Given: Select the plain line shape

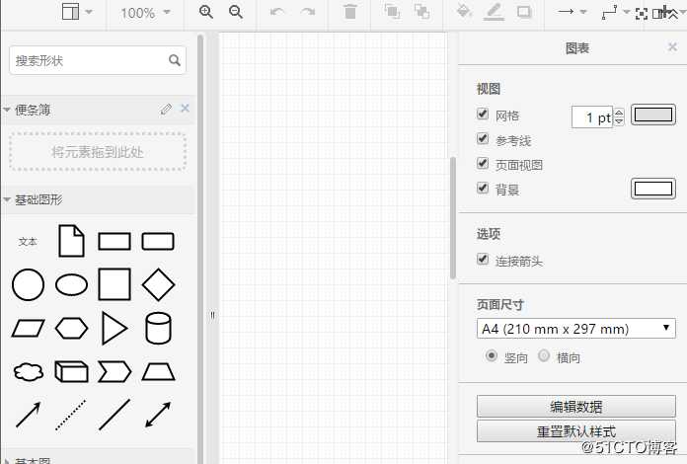Looking at the screenshot, I should (x=114, y=415).
